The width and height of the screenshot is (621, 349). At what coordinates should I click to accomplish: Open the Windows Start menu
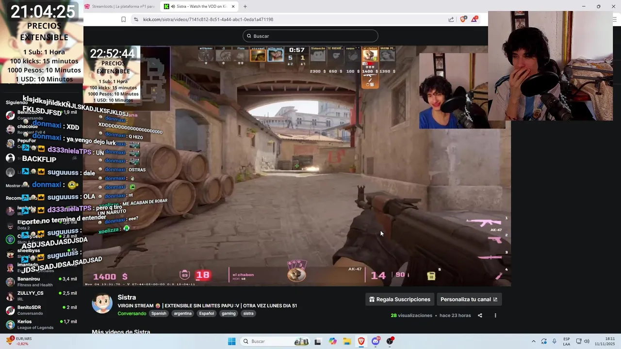(x=231, y=341)
